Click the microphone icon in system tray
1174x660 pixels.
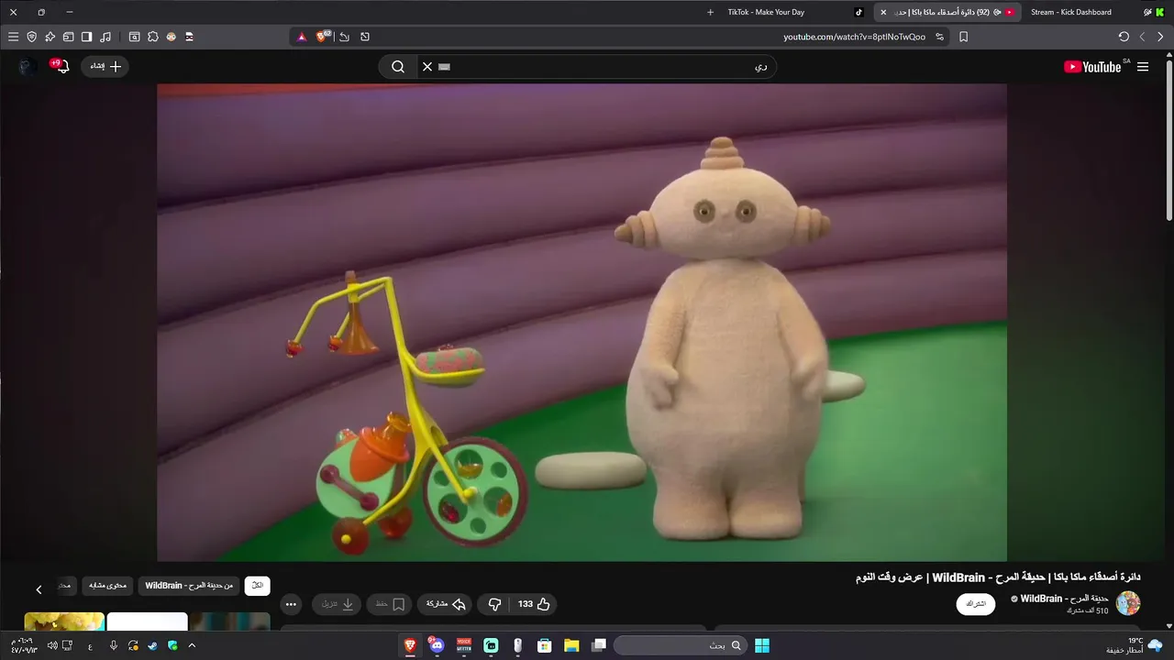pos(114,645)
